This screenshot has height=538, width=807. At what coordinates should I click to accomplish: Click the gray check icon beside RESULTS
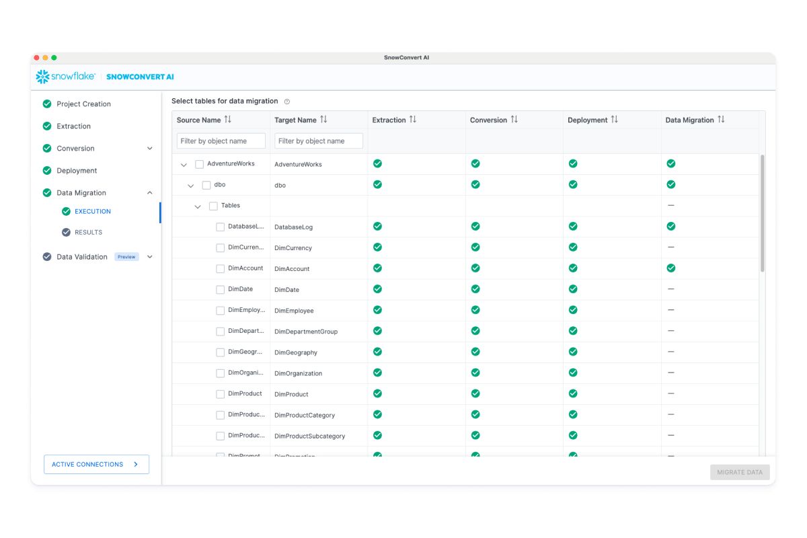tap(66, 232)
